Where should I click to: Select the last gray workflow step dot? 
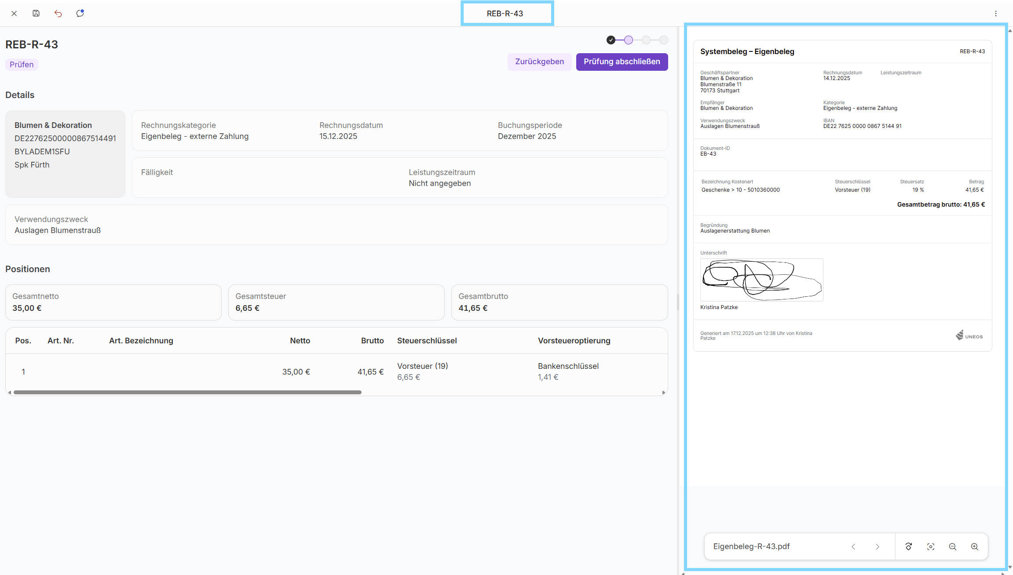pyautogui.click(x=663, y=40)
